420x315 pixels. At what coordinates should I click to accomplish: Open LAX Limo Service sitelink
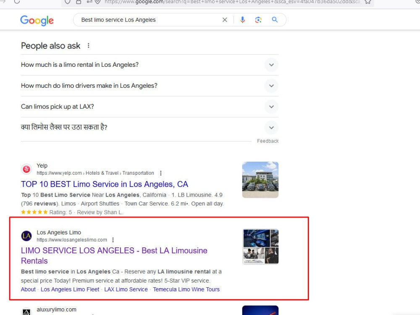click(126, 289)
